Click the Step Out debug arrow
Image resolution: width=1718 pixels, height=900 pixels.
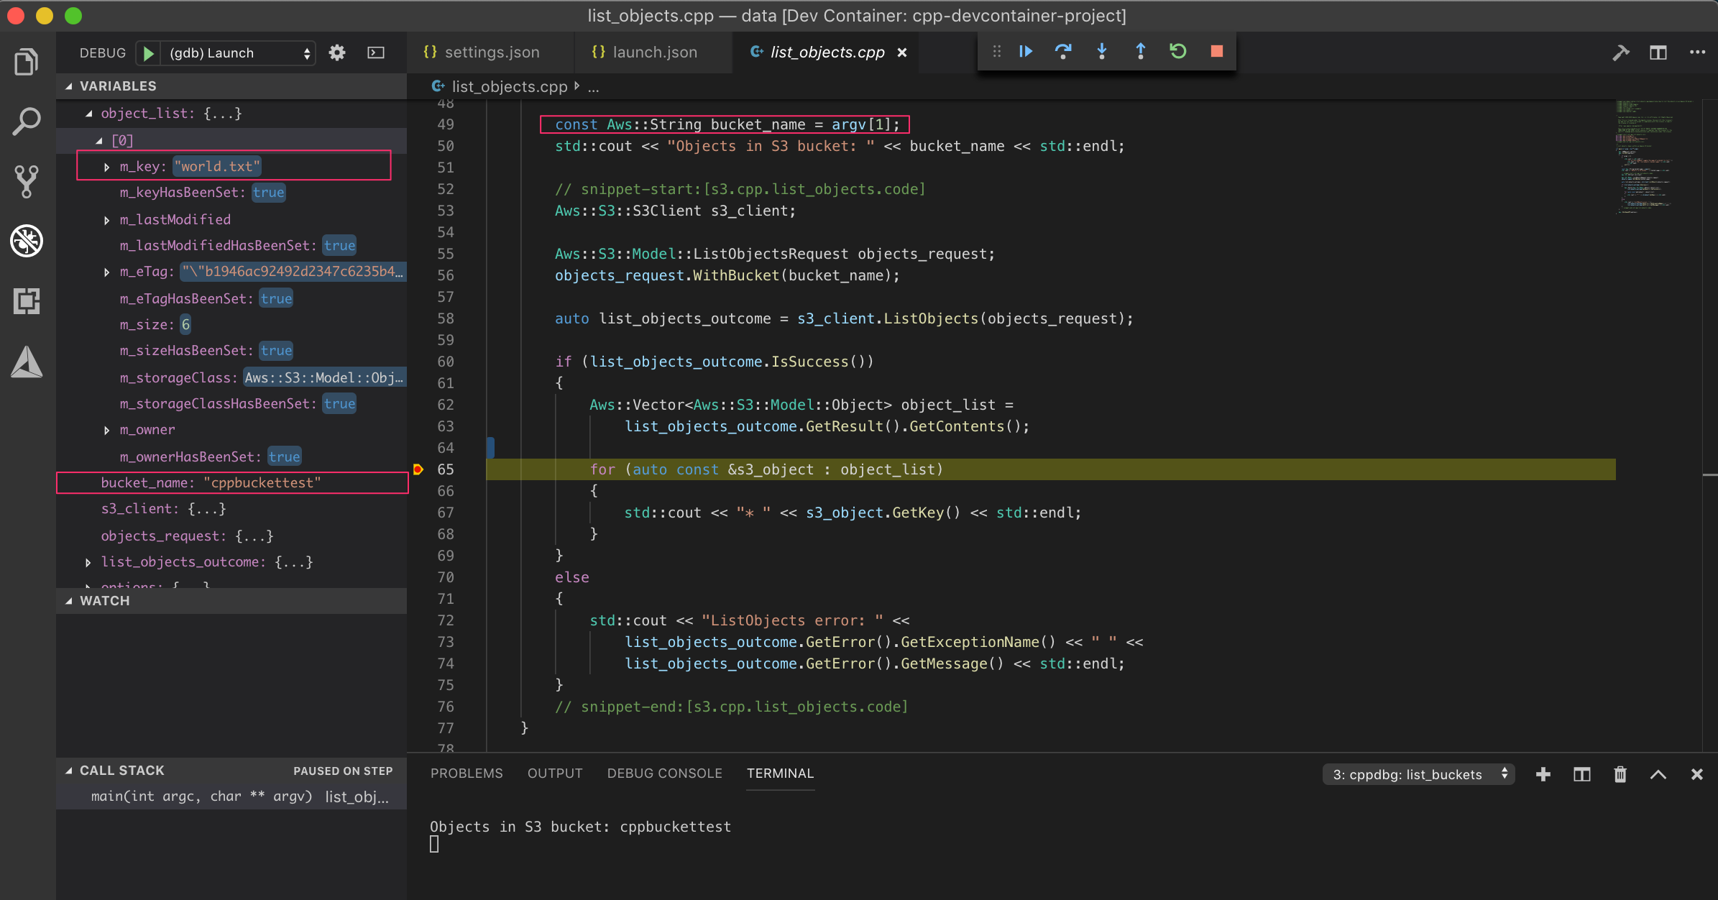tap(1140, 52)
